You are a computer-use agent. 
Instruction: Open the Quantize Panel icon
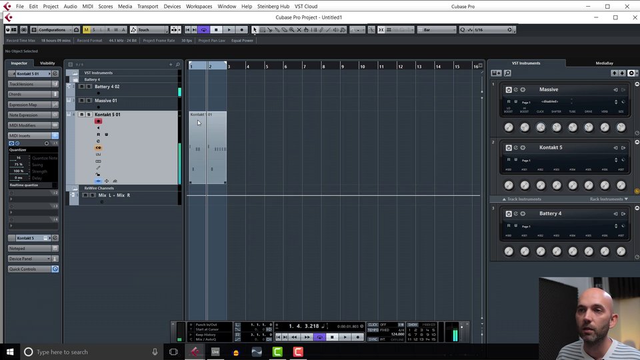tap(509, 30)
